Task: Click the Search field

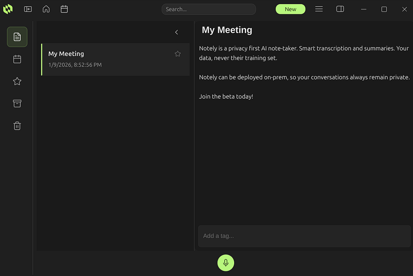Action: [209, 9]
